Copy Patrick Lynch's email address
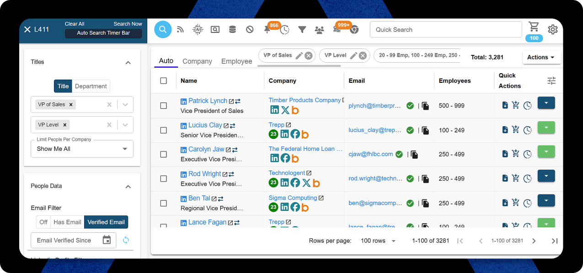The width and height of the screenshot is (583, 273). [425, 106]
